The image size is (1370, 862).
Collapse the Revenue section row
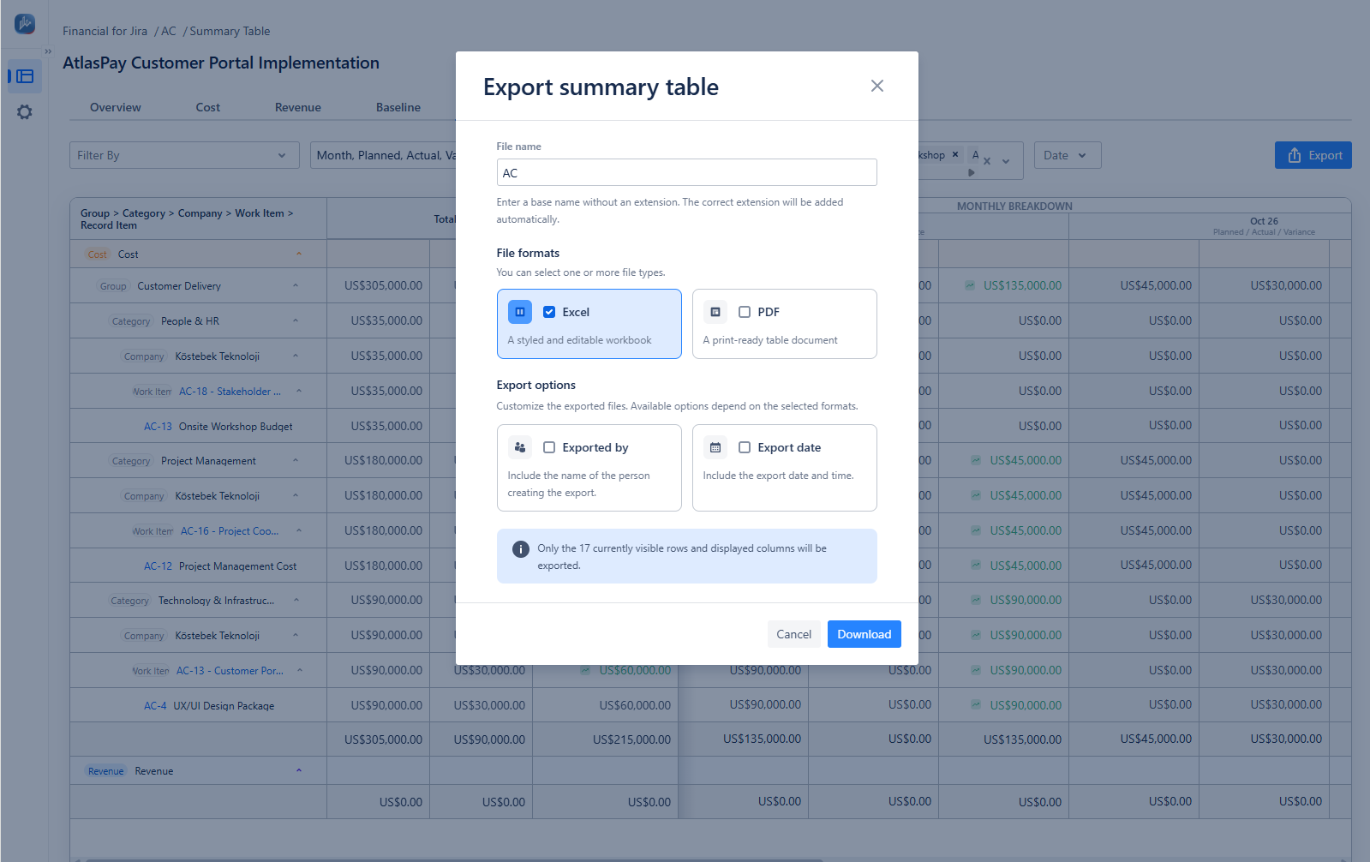point(299,771)
